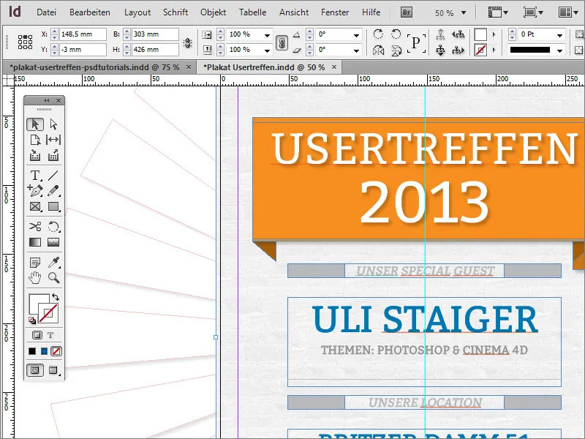This screenshot has width=585, height=439.
Task: Select the Rectangle Frame tool
Action: (x=35, y=206)
